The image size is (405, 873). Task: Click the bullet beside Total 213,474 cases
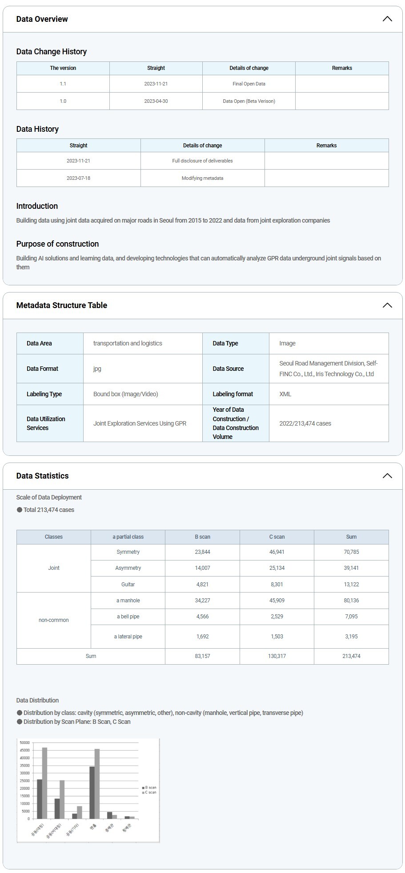pyautogui.click(x=20, y=510)
